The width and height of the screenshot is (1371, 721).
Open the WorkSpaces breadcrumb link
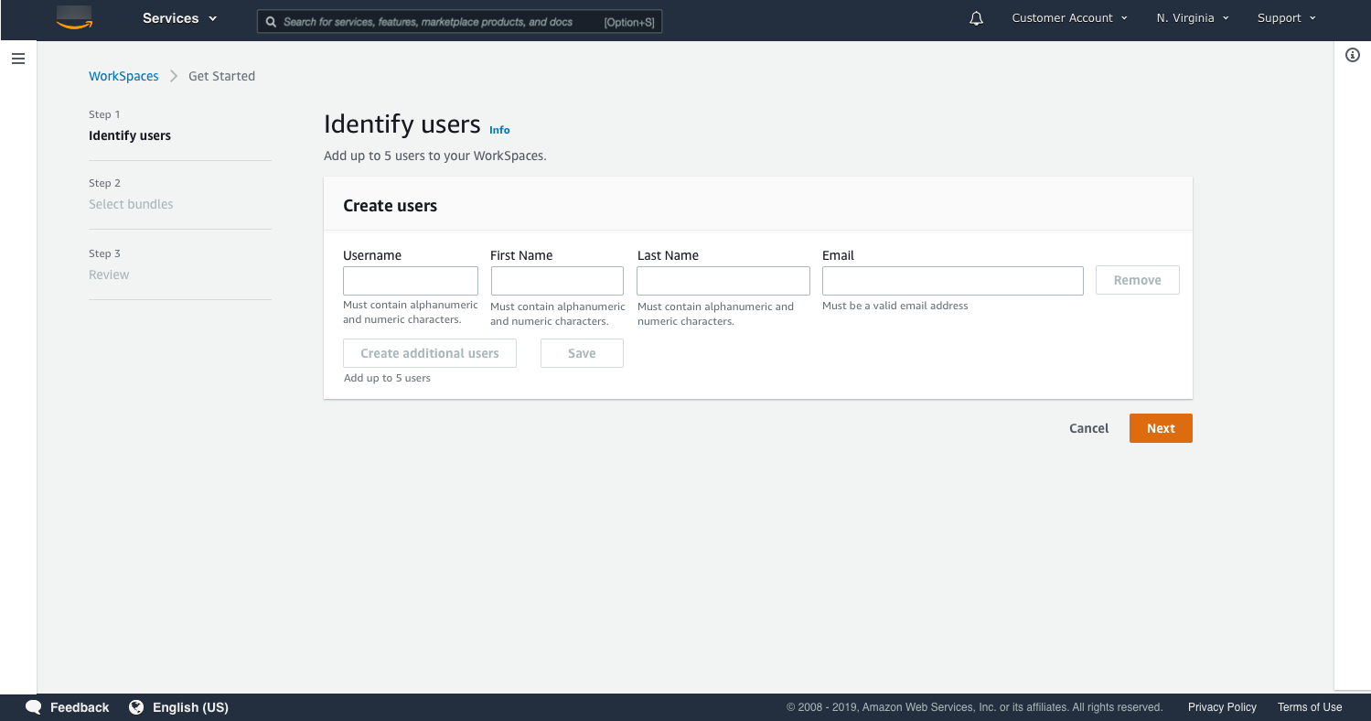point(123,76)
